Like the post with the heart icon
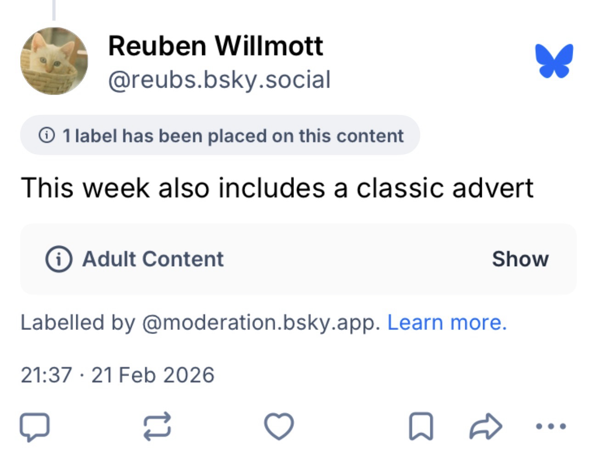The width and height of the screenshot is (603, 462). [x=279, y=426]
